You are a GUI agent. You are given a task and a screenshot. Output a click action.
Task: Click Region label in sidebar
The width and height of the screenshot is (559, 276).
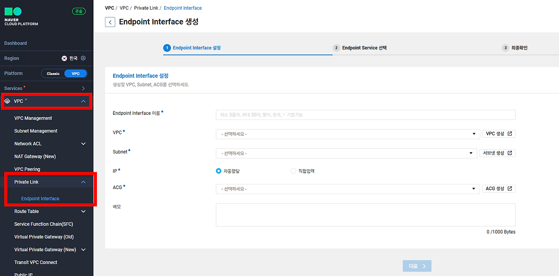pos(12,58)
